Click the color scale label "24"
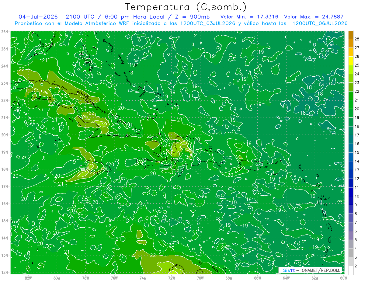 (x=357, y=74)
